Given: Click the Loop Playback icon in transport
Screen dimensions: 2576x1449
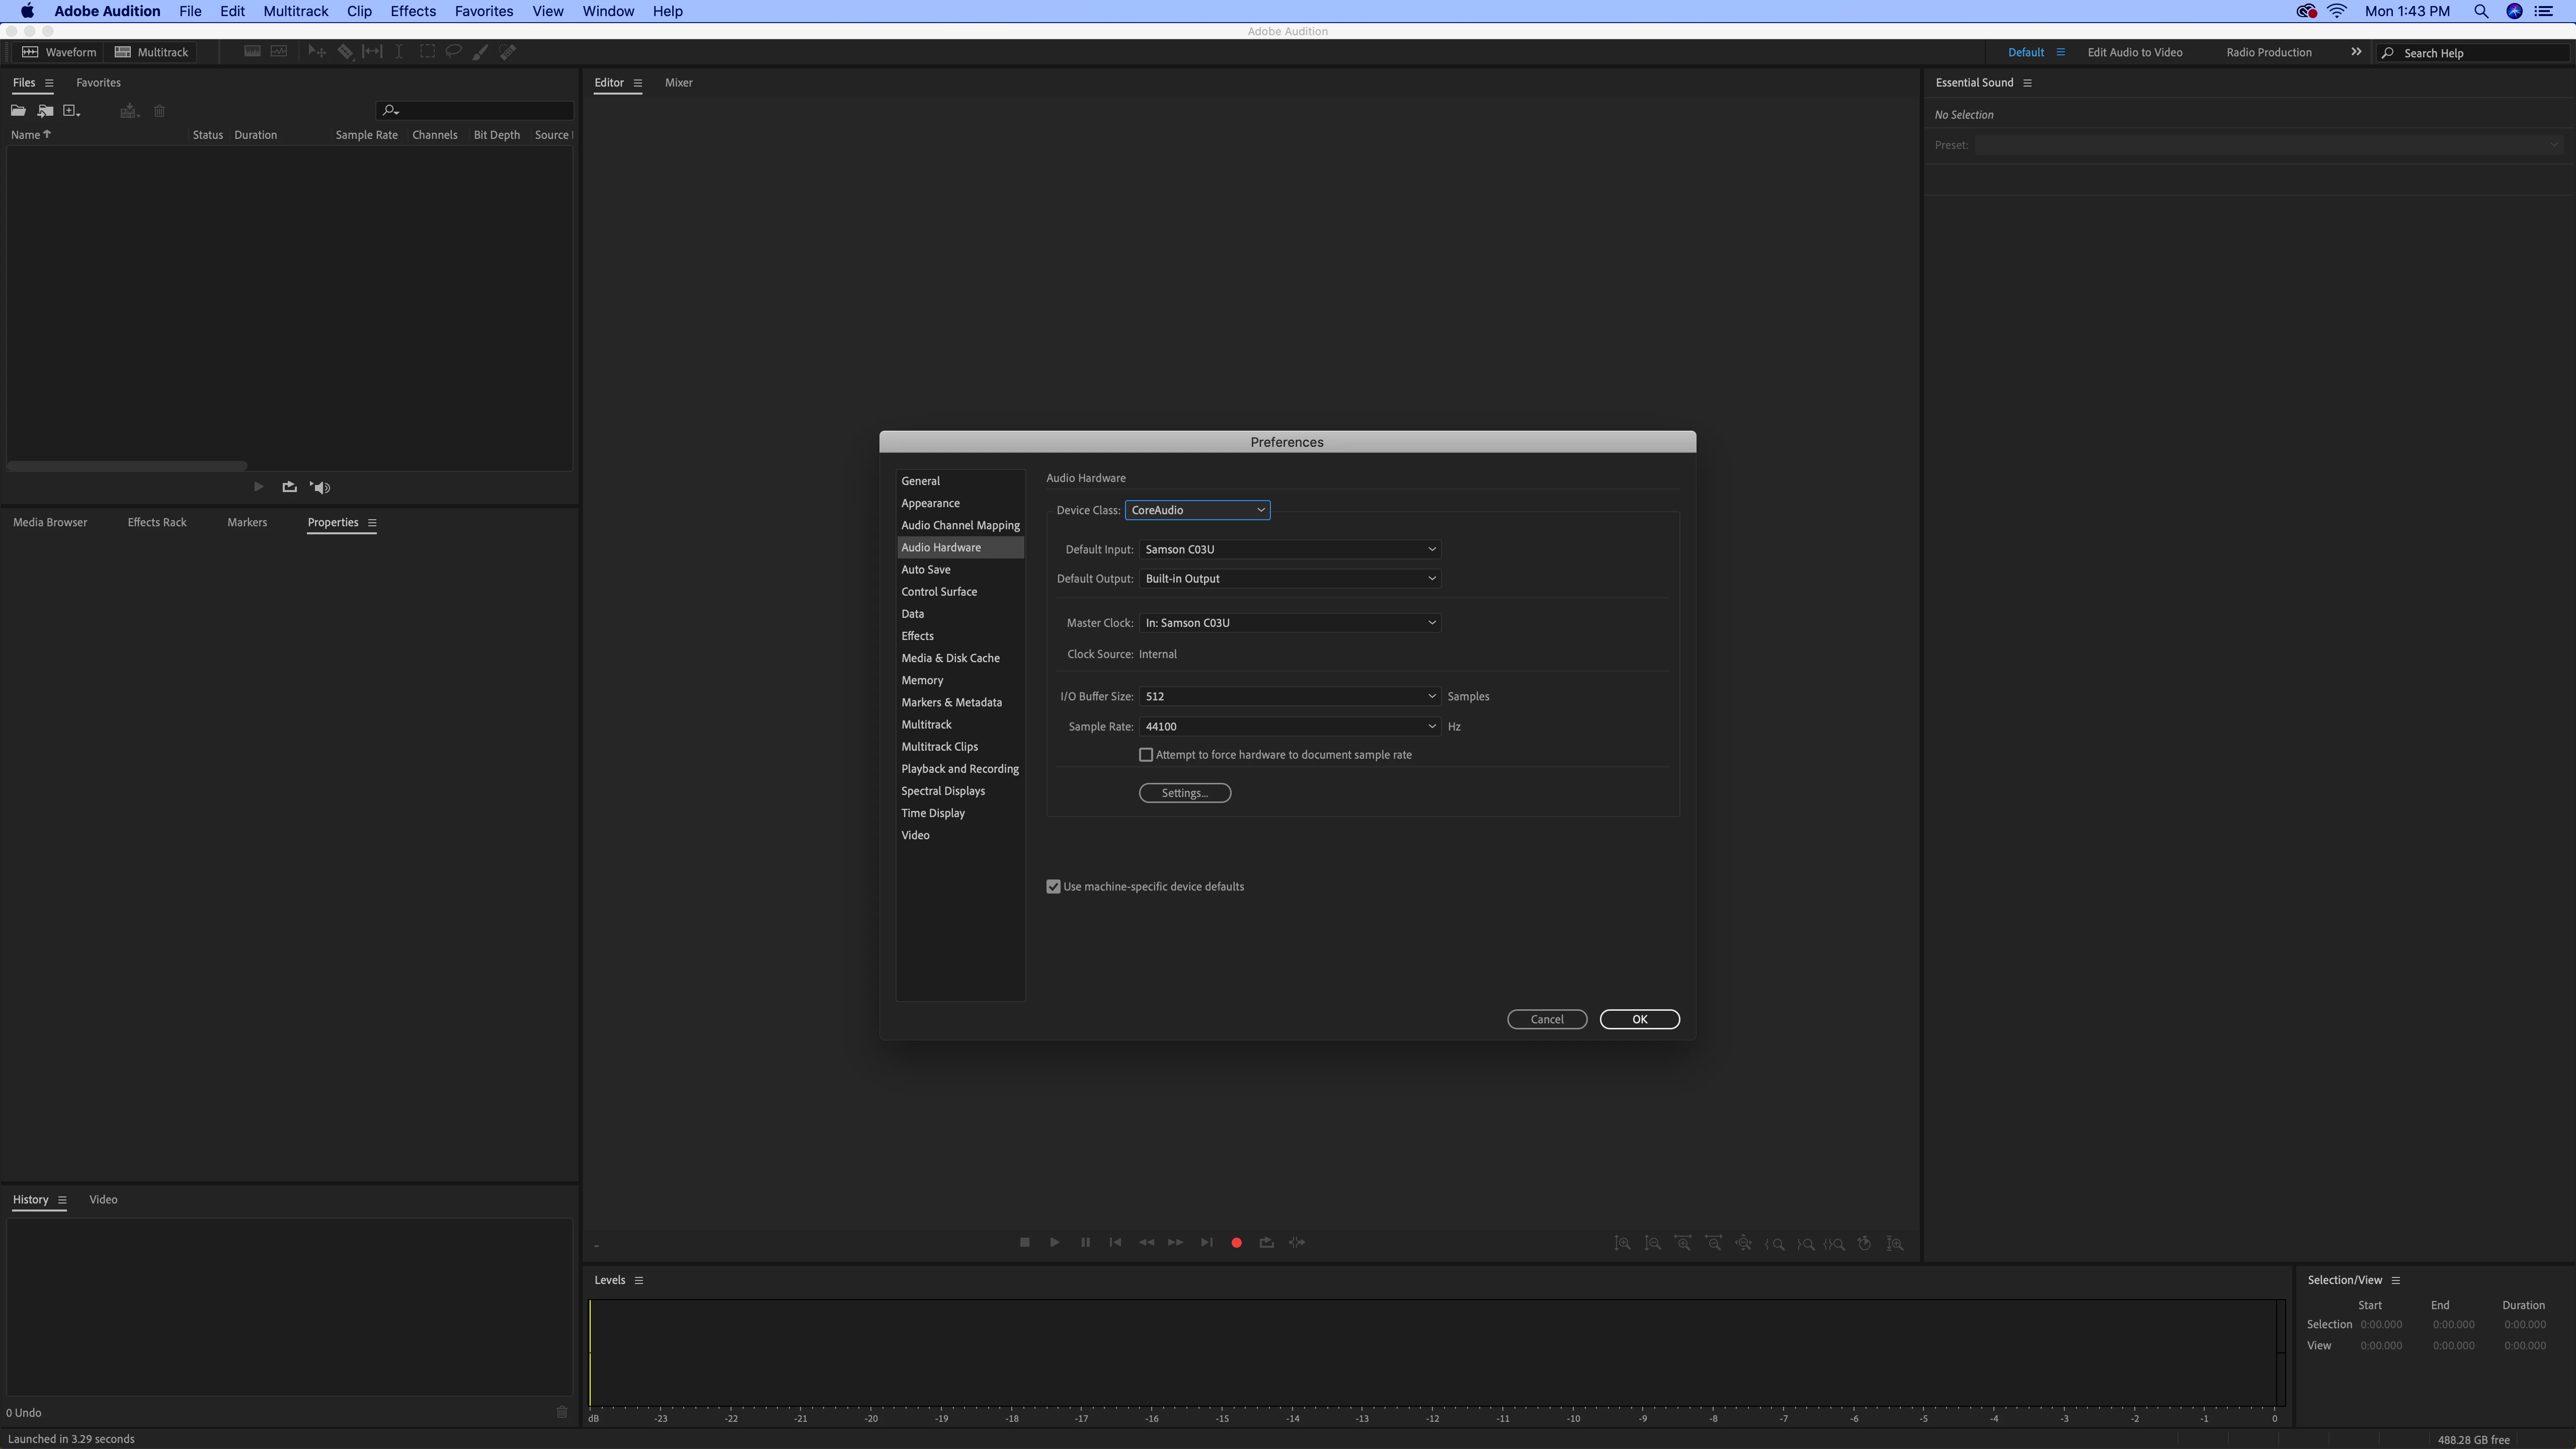Looking at the screenshot, I should (1266, 1242).
